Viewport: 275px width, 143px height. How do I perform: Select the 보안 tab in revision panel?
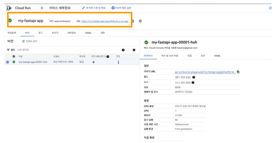tap(203, 56)
